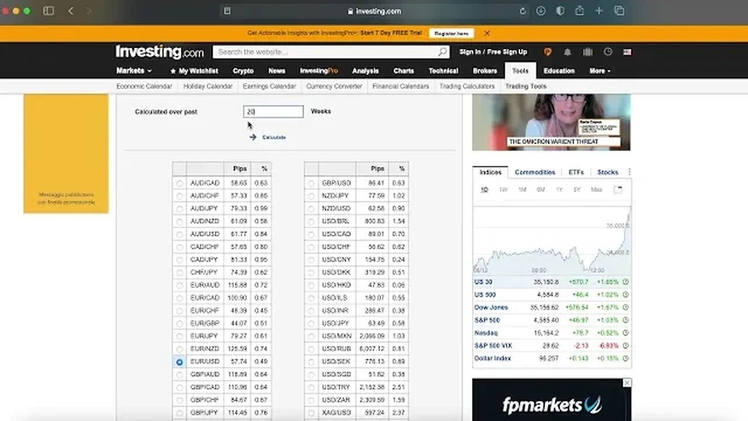Open the Safari share icon

580,11
